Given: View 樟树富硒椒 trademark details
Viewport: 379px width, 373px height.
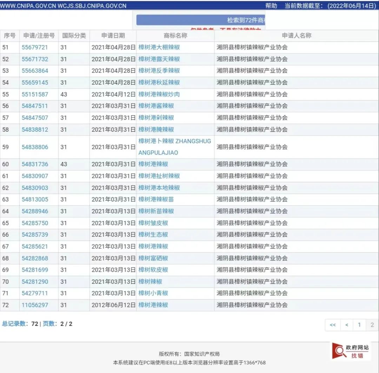Looking at the screenshot, I should (153, 258).
